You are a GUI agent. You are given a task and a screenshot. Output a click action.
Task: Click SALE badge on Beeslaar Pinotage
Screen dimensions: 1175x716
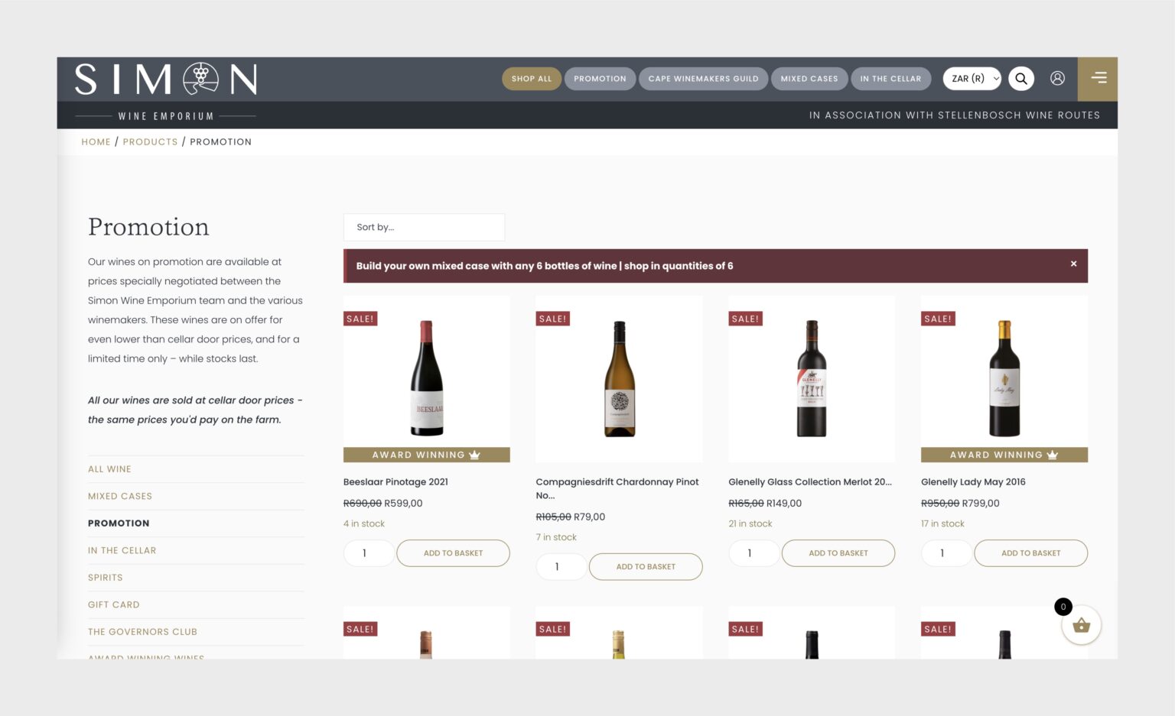pyautogui.click(x=360, y=319)
